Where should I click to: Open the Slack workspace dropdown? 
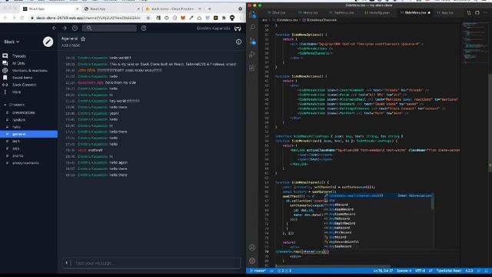12,42
